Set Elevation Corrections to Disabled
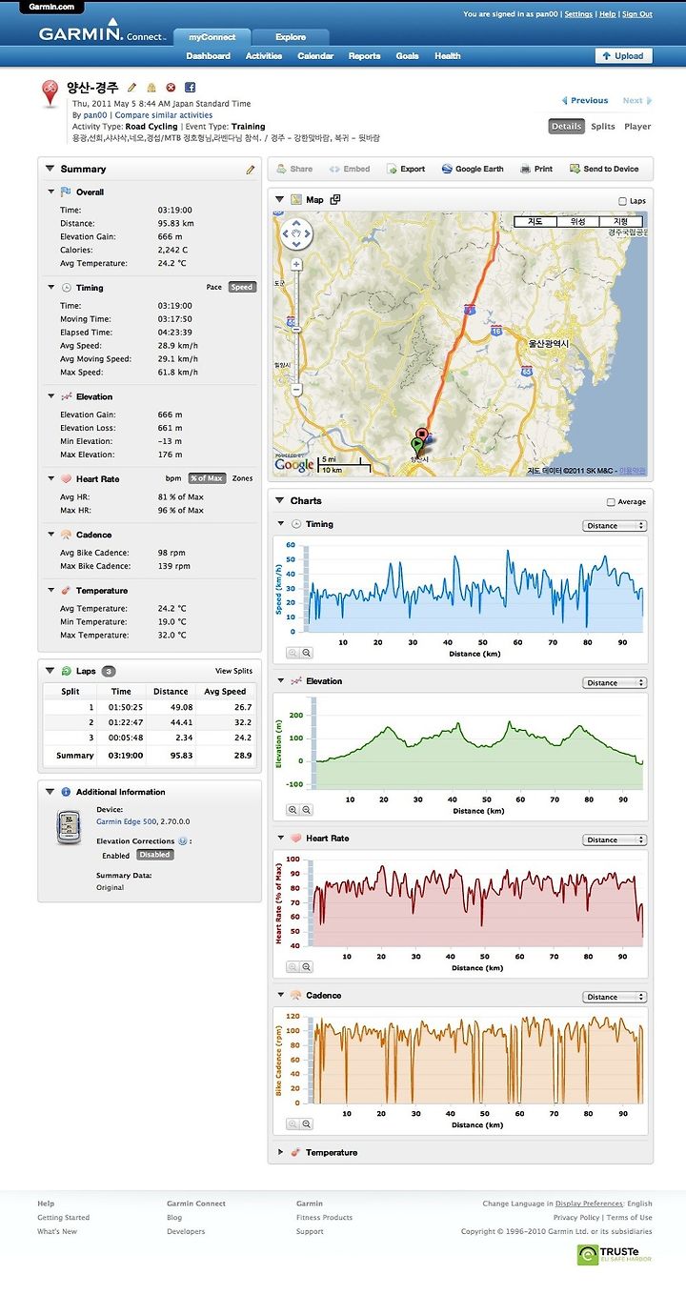686x1315 pixels. (154, 855)
